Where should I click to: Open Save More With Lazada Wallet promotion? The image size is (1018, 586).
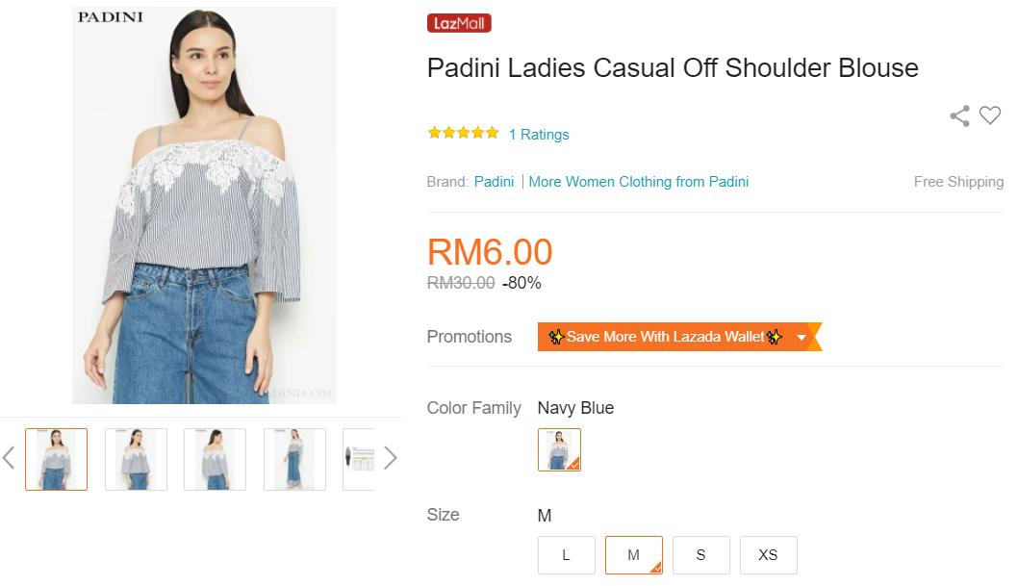pos(666,337)
